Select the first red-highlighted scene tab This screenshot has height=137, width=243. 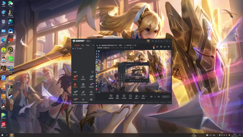[77, 45]
